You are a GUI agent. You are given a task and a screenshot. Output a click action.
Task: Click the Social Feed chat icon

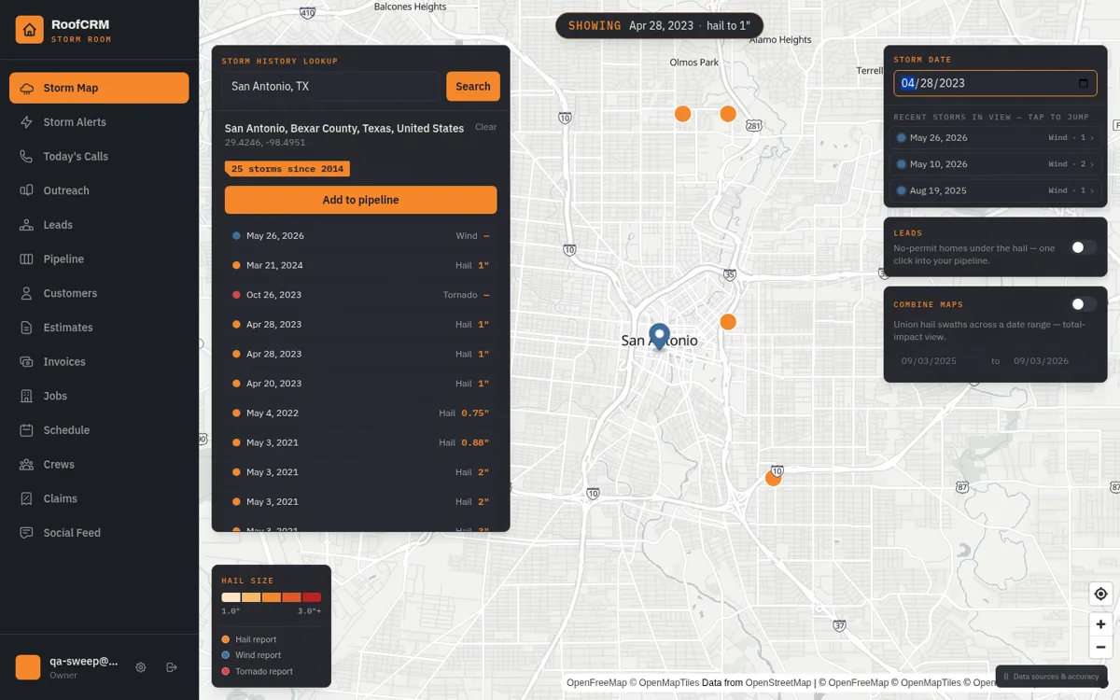point(26,533)
